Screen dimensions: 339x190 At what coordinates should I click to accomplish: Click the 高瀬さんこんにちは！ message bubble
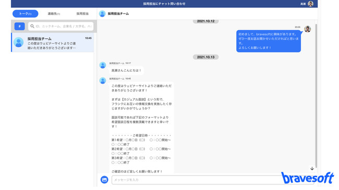tap(126, 71)
